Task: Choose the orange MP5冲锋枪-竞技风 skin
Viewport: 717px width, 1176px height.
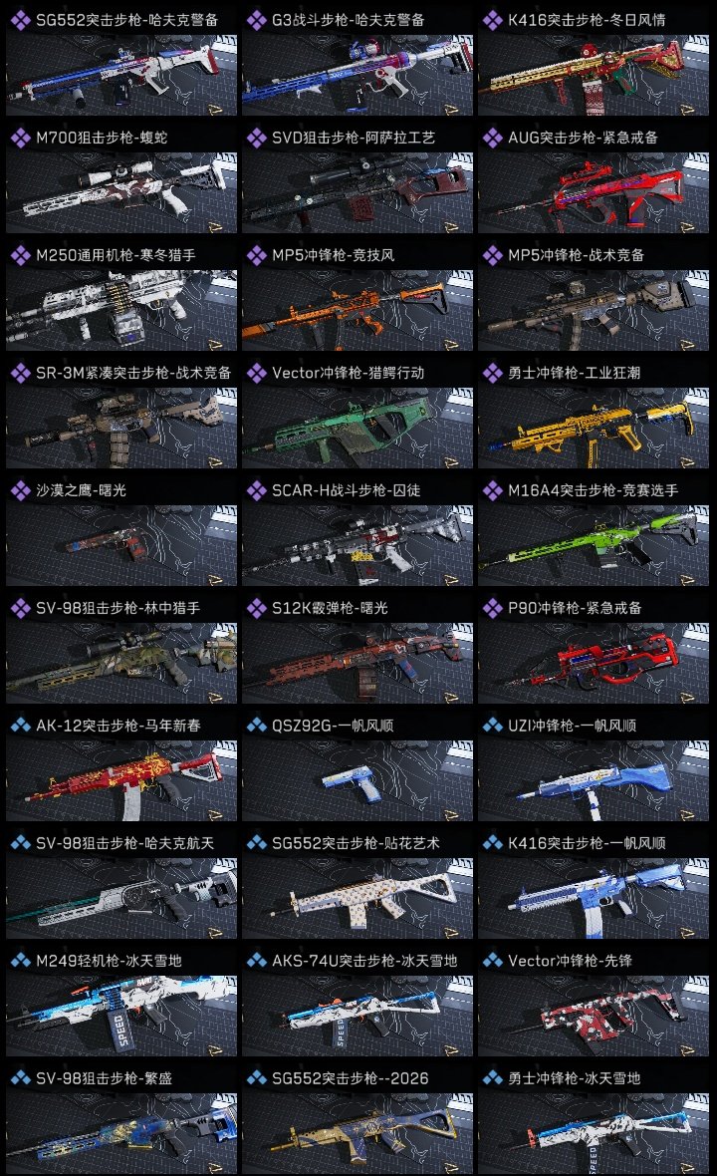Action: point(358,311)
